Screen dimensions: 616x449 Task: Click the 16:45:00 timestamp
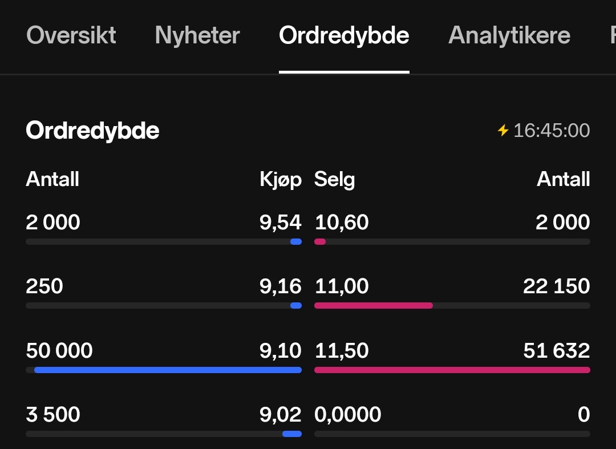click(552, 131)
